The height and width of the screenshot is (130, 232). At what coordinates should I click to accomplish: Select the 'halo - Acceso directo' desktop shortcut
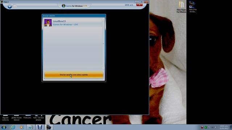(x=38, y=118)
